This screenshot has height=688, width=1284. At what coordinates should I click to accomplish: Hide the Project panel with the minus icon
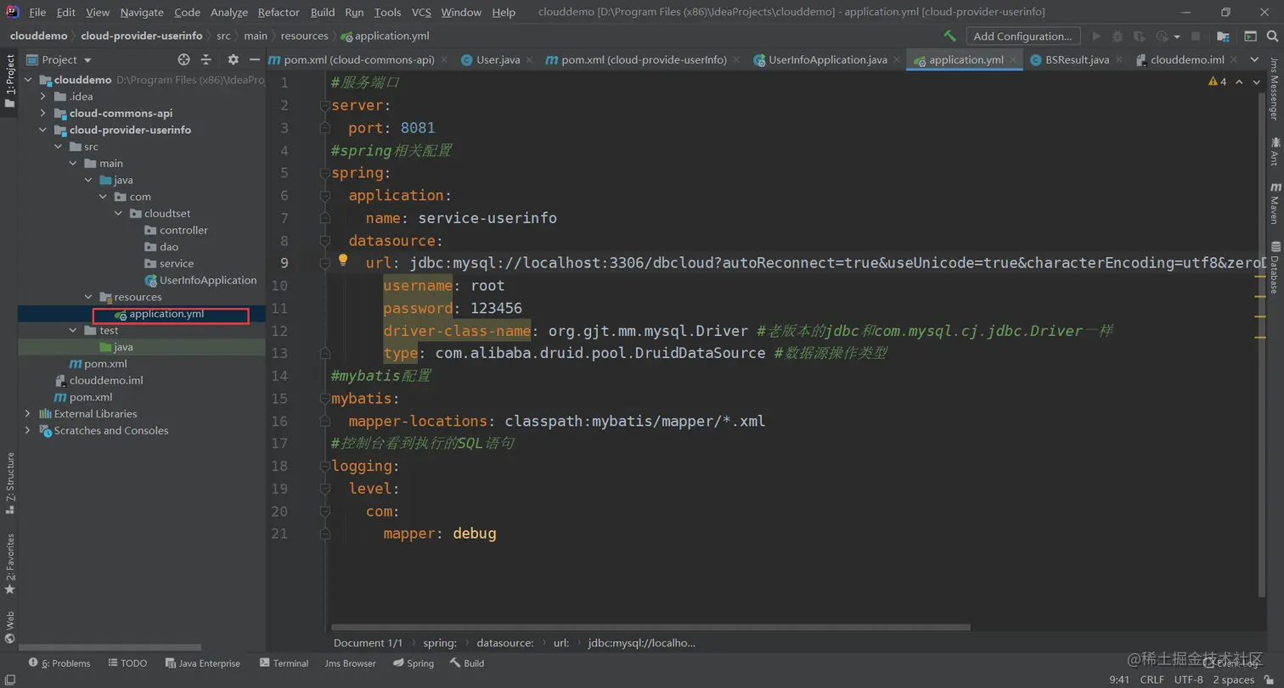coord(254,59)
